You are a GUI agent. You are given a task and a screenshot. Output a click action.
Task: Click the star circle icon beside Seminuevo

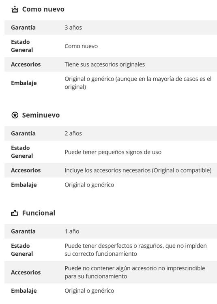[15, 115]
